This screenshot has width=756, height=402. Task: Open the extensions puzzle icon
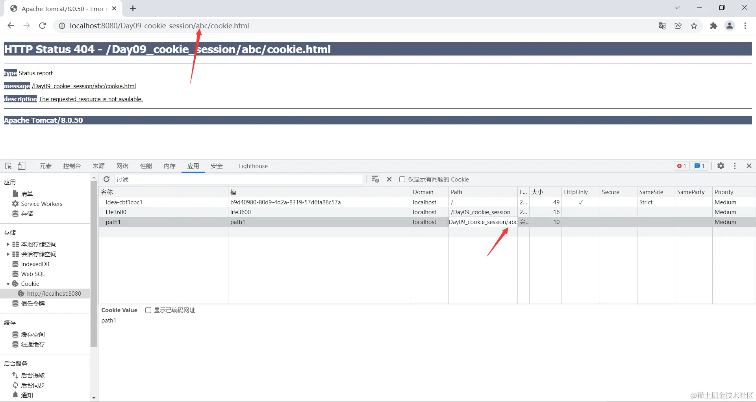click(713, 26)
